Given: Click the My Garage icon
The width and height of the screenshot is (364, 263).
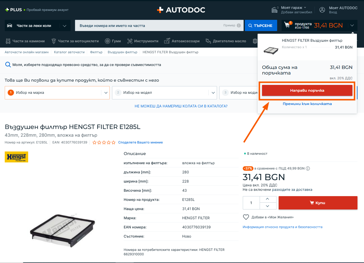Looking at the screenshot, I should 274,10.
